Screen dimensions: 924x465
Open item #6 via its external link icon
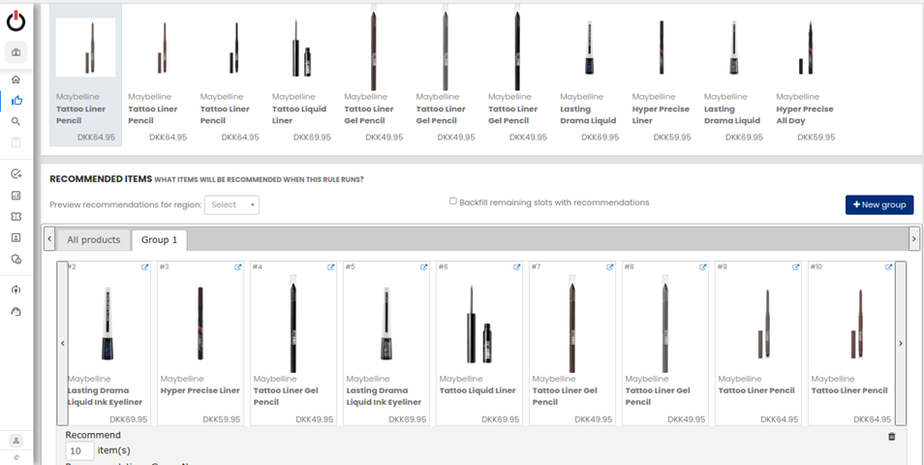[x=516, y=267]
